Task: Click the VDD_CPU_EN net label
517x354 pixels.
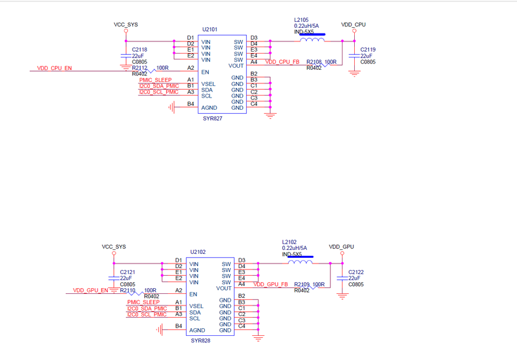Action: pos(54,68)
